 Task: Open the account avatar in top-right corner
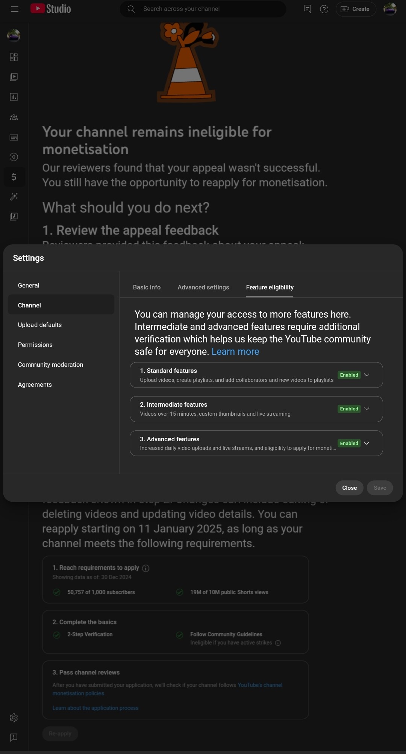pyautogui.click(x=390, y=9)
